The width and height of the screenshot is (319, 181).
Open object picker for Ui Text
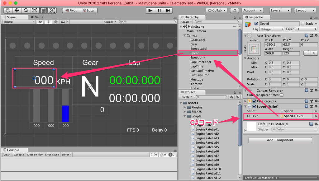(316, 116)
